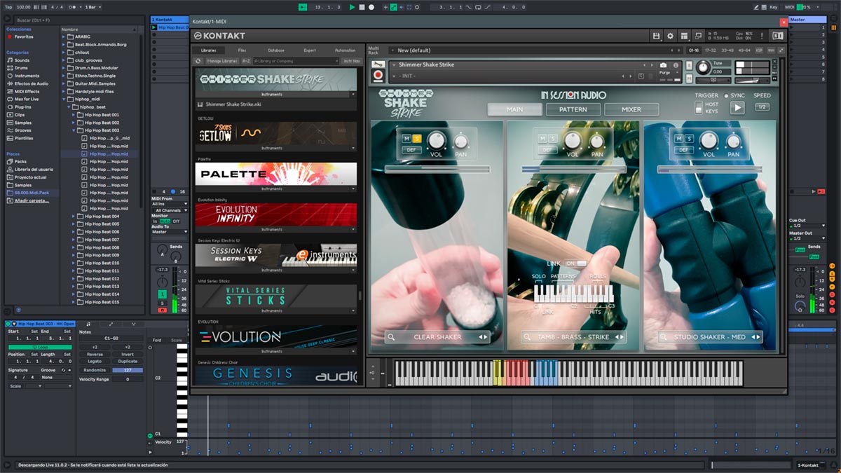Collapse the hiphop_midi folder

(64, 99)
